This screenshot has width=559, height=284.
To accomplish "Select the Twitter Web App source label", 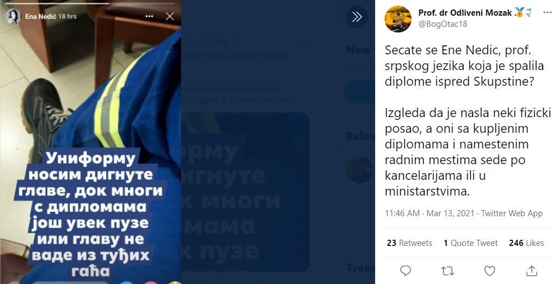I will click(x=512, y=213).
